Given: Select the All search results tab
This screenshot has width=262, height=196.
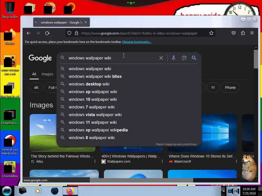Looking at the screenshot, I should (x=34, y=74).
